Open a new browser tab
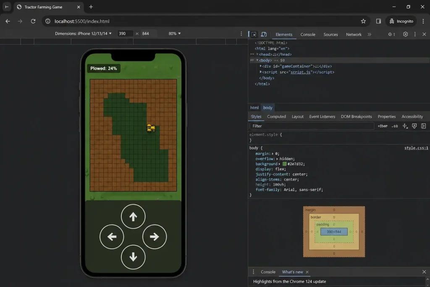This screenshot has height=287, width=430. point(91,7)
